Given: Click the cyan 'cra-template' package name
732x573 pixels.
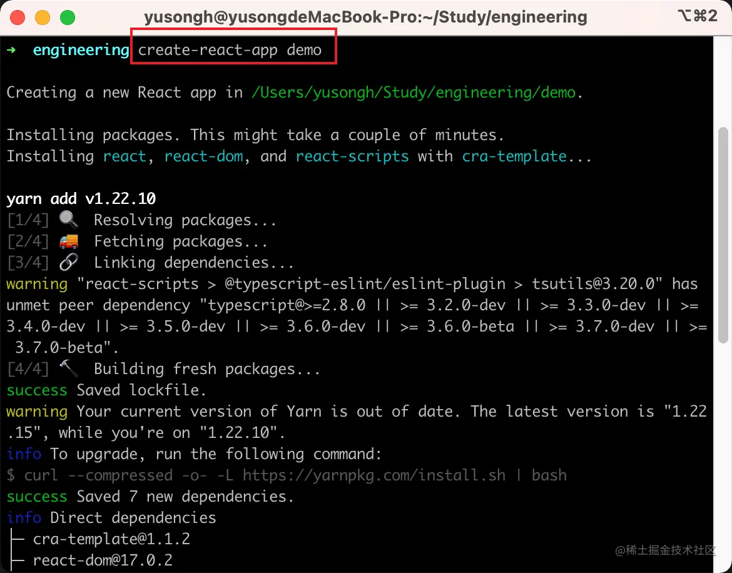Looking at the screenshot, I should point(514,156).
